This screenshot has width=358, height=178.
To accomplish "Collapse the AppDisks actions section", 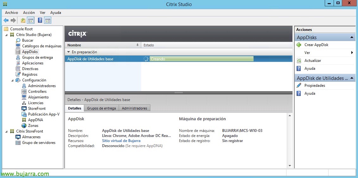I will pos(352,37).
